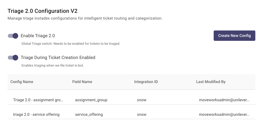Viewport: 271px width, 132px height.
Task: Click Triage During Ticket Creation Enabled label
Action: coord(58,58)
